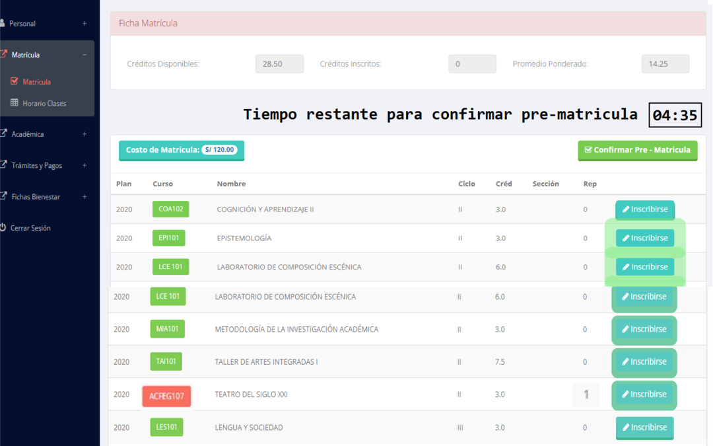
Task: Click the Costo de Matrícula button
Action: pyautogui.click(x=182, y=150)
